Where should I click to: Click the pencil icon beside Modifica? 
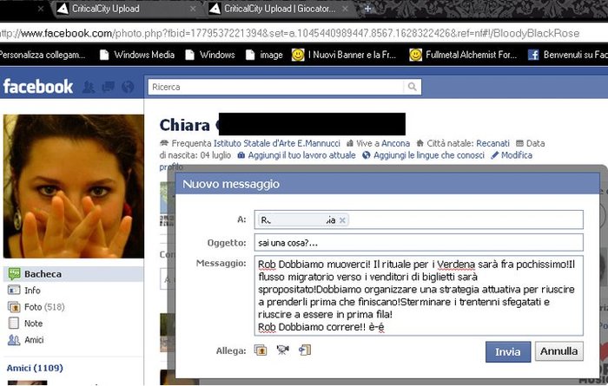494,155
